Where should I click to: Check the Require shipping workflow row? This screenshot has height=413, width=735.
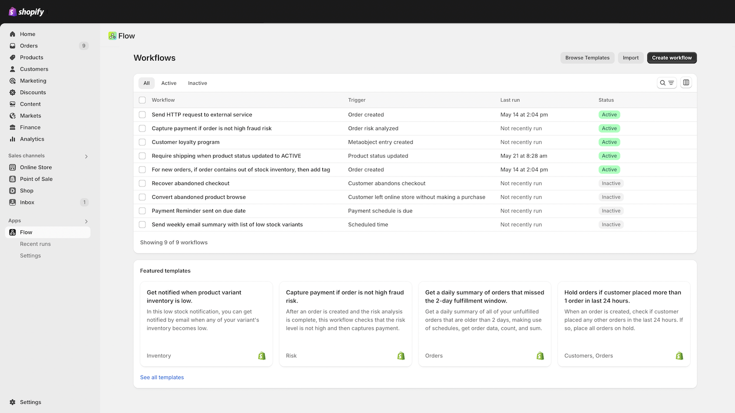click(142, 156)
